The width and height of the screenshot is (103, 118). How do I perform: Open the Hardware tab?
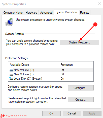click(31, 13)
